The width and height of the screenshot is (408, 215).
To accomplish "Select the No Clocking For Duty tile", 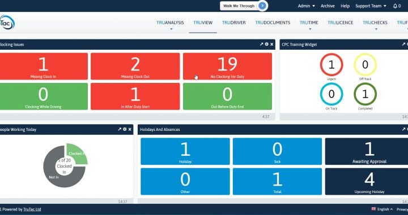I will pos(227,67).
